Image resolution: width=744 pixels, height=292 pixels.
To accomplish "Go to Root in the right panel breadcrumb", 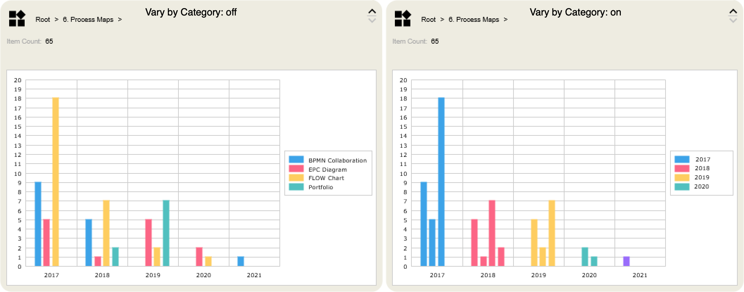I will click(428, 20).
